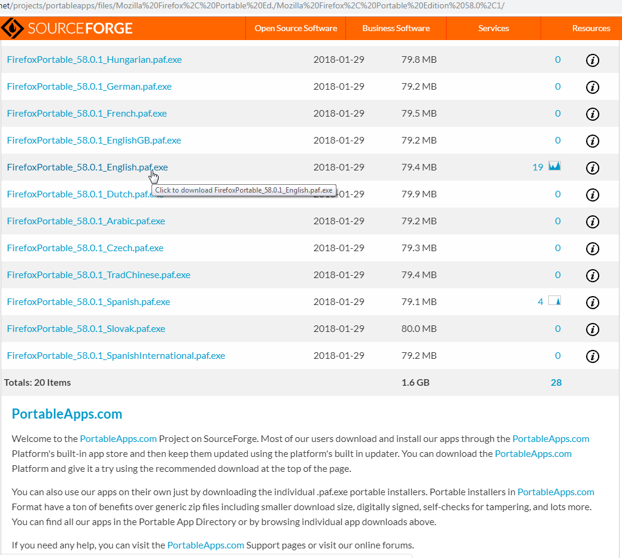Show details icon for Czech installer

592,249
